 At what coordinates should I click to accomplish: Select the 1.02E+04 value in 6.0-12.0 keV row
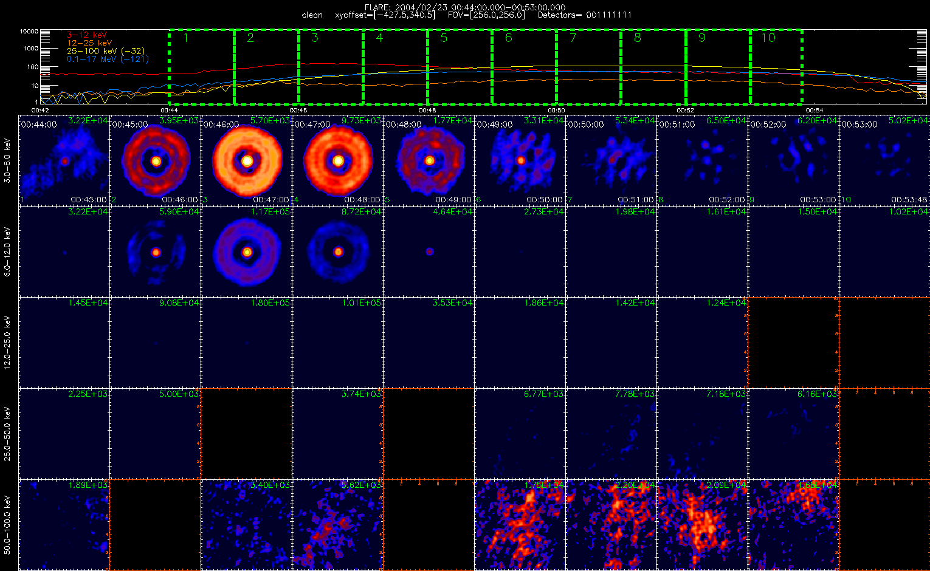click(909, 211)
